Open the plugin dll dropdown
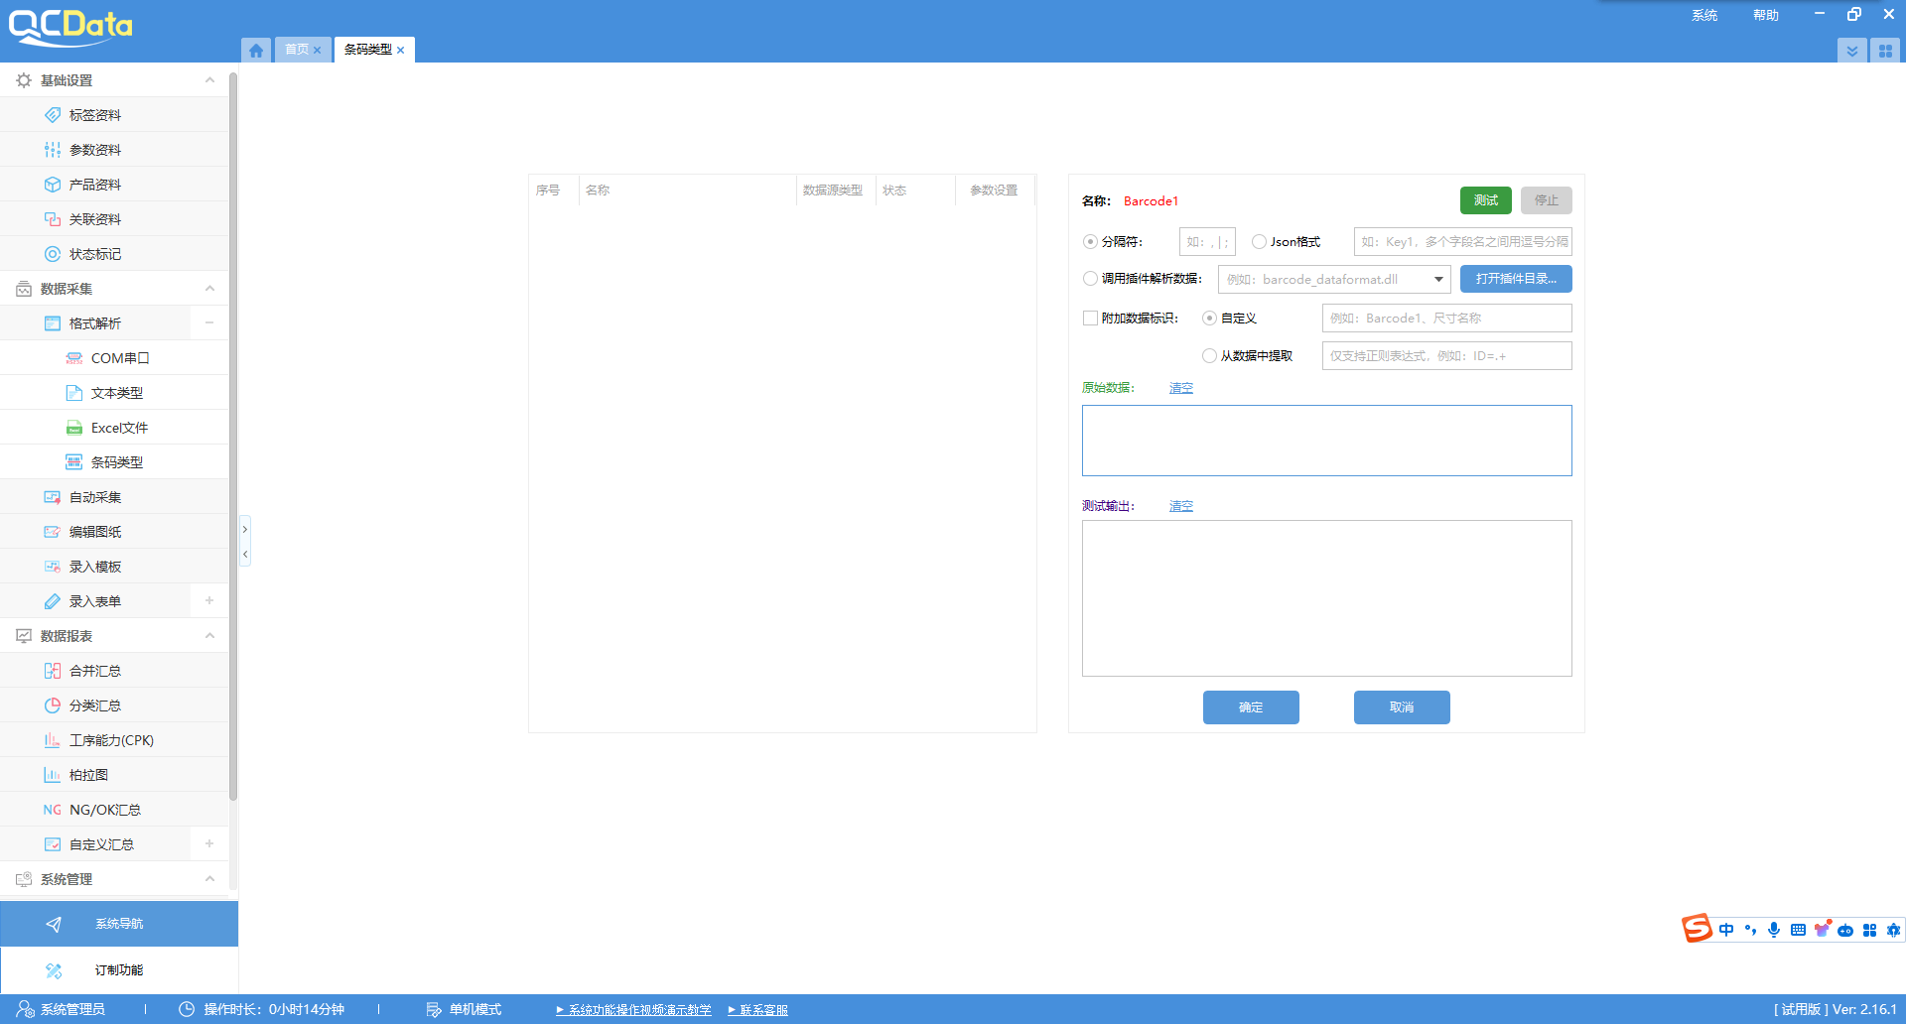1906x1024 pixels. (1437, 280)
